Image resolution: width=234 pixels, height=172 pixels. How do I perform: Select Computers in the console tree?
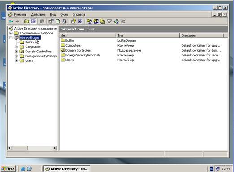tap(33, 47)
